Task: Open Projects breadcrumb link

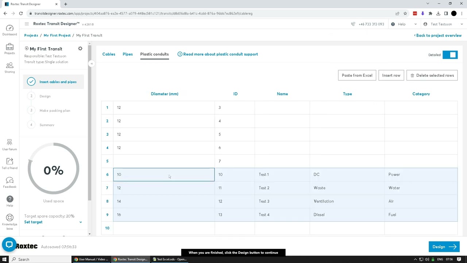Action: tap(31, 35)
